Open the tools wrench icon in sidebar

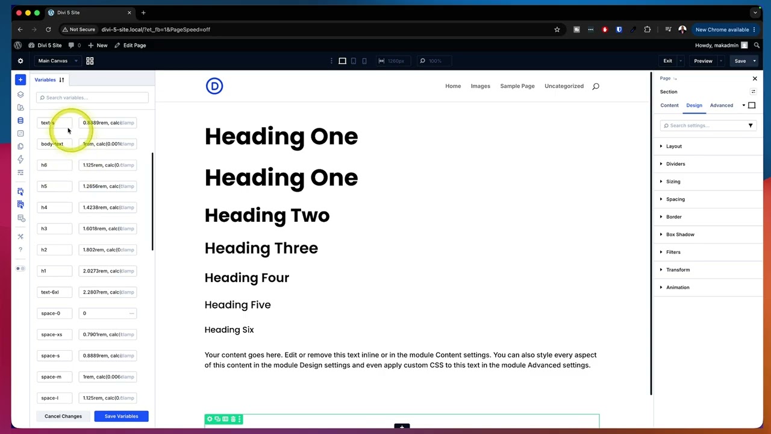20,236
